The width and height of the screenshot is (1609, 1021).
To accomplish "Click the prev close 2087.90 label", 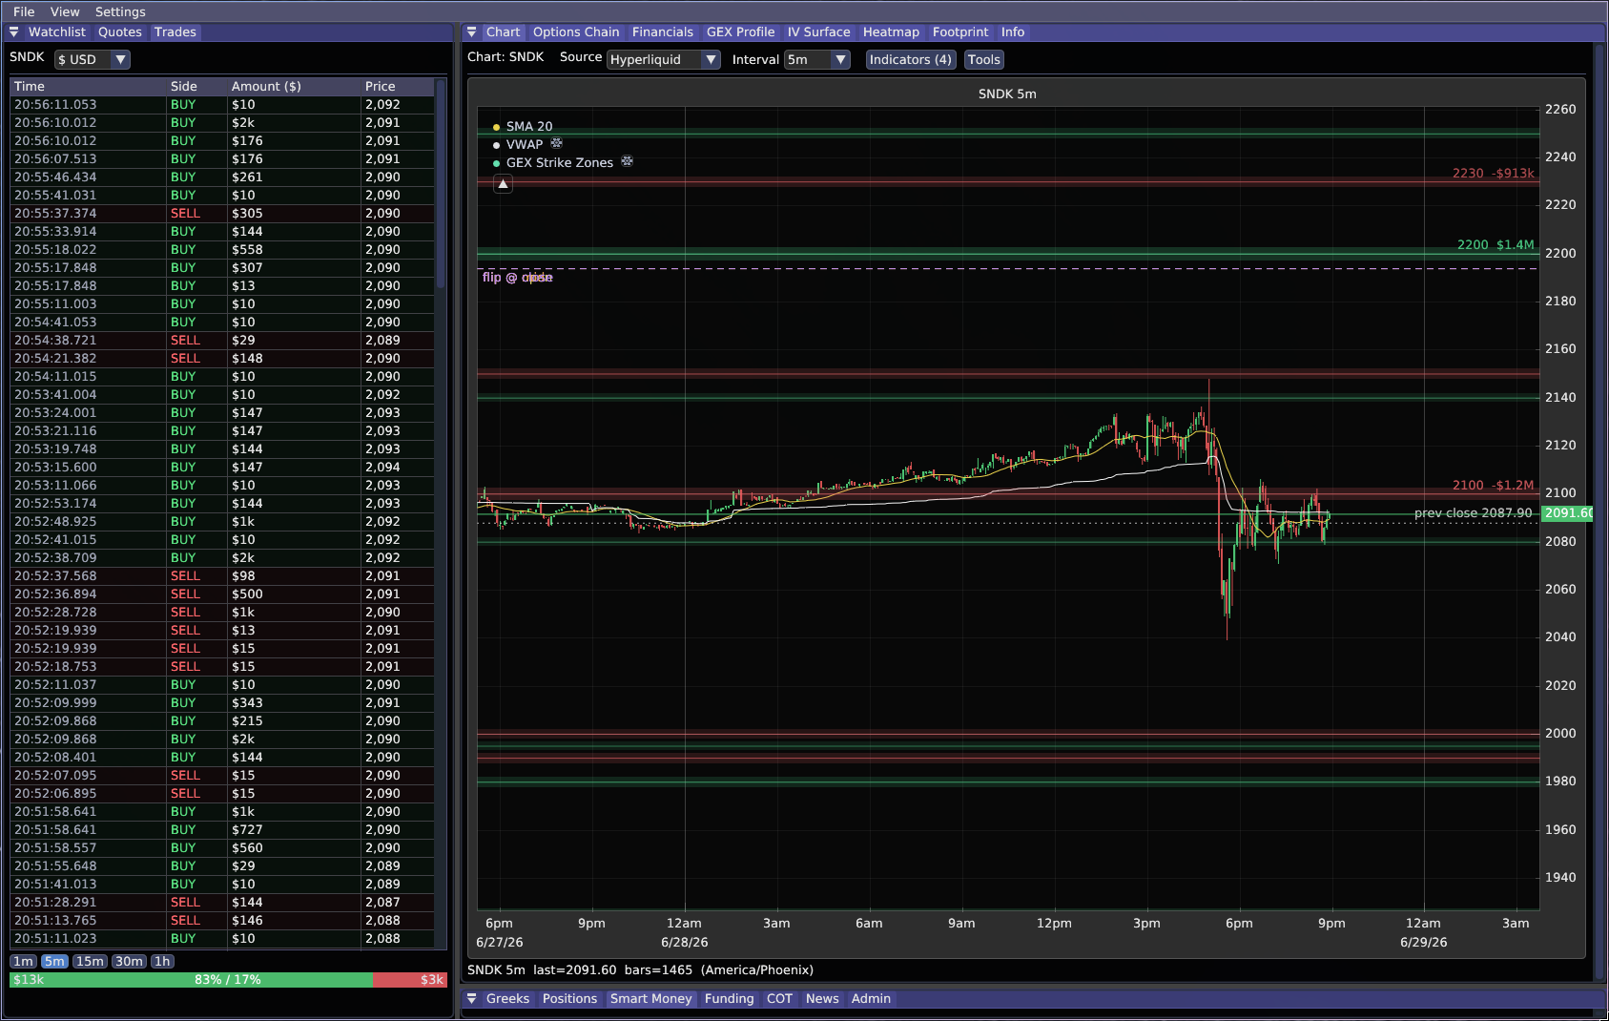I will click(1473, 512).
